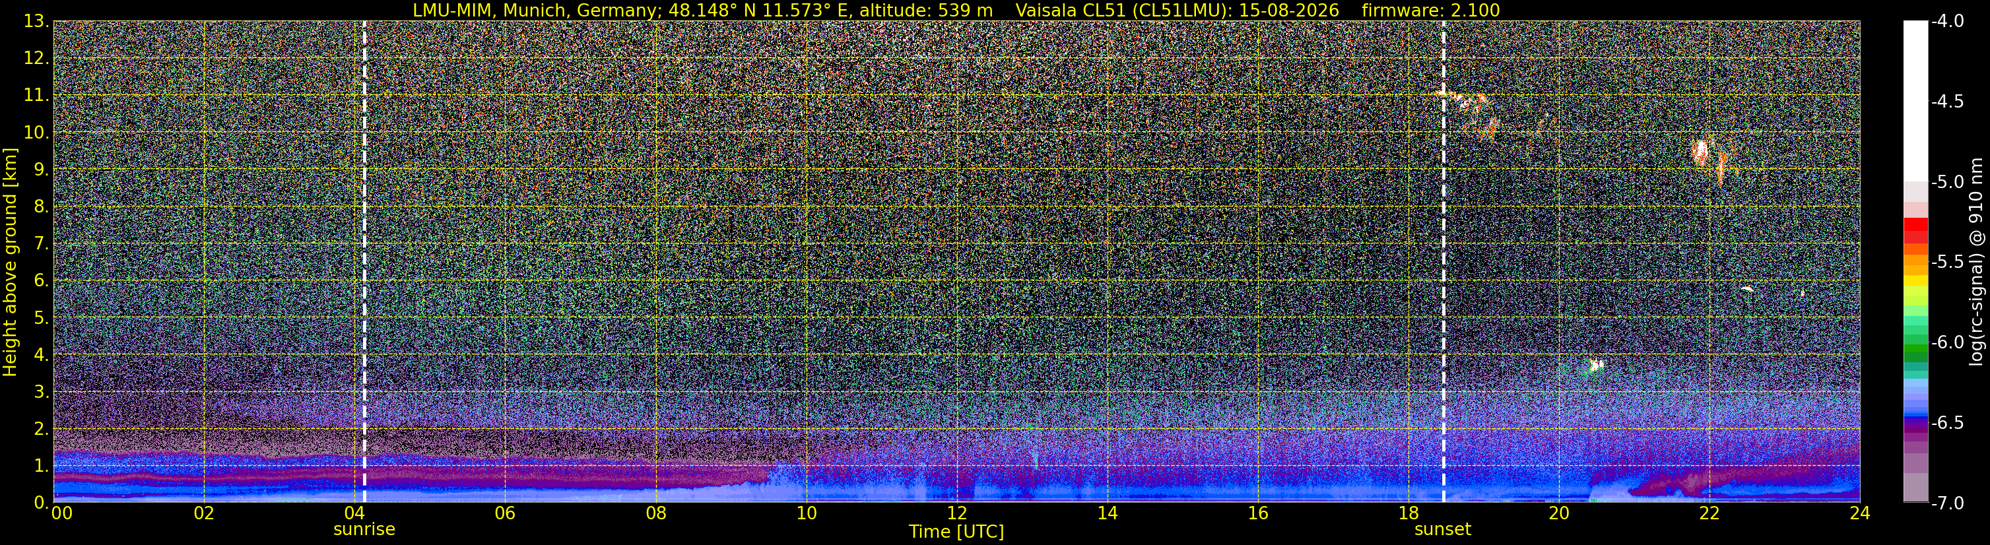Click the 'Time [UTC]' axis label
The width and height of the screenshot is (1990, 545).
coord(956,532)
